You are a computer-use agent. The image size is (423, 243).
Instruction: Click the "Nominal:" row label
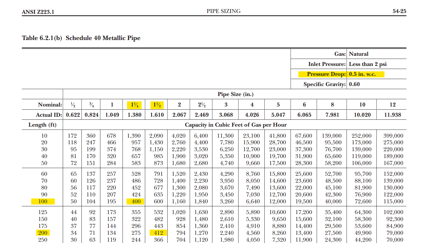pos(50,105)
